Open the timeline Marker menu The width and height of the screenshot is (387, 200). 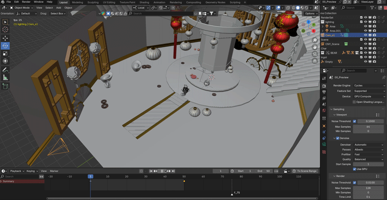click(54, 171)
